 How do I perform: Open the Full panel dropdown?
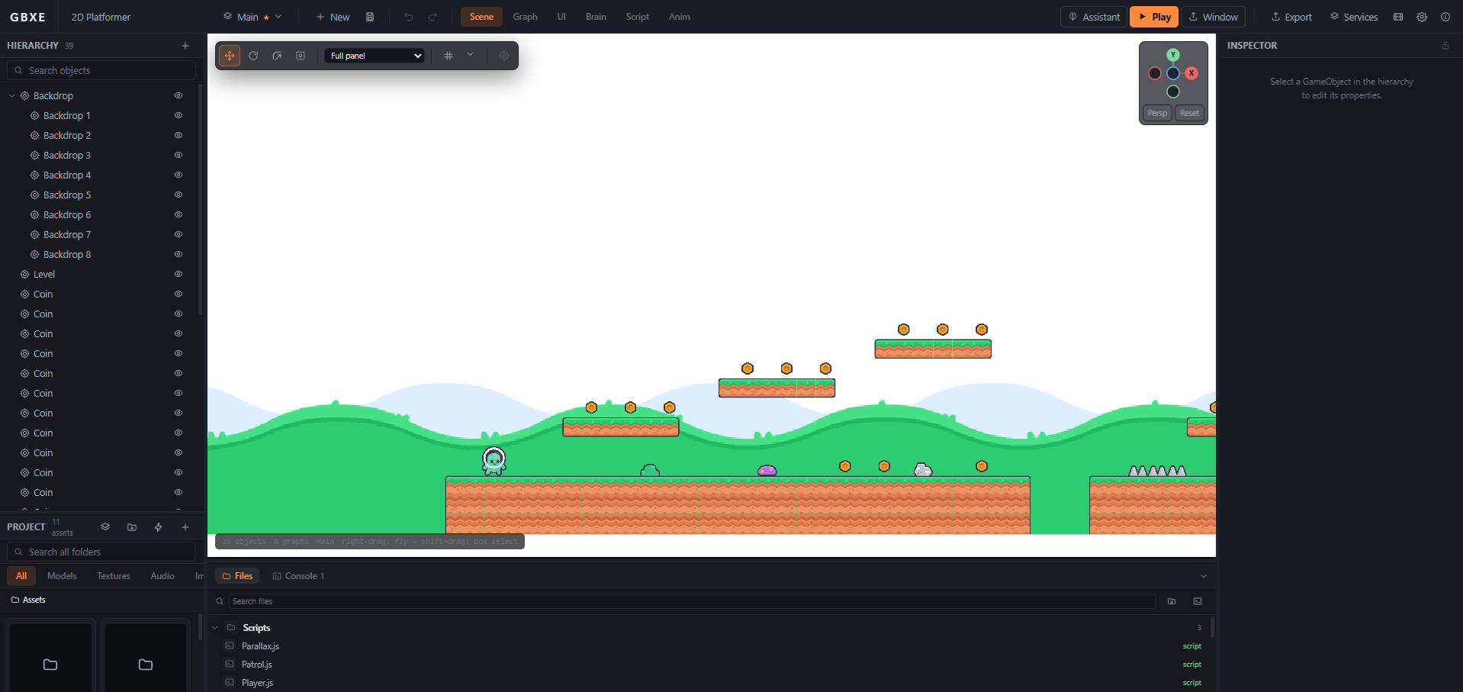coord(375,56)
